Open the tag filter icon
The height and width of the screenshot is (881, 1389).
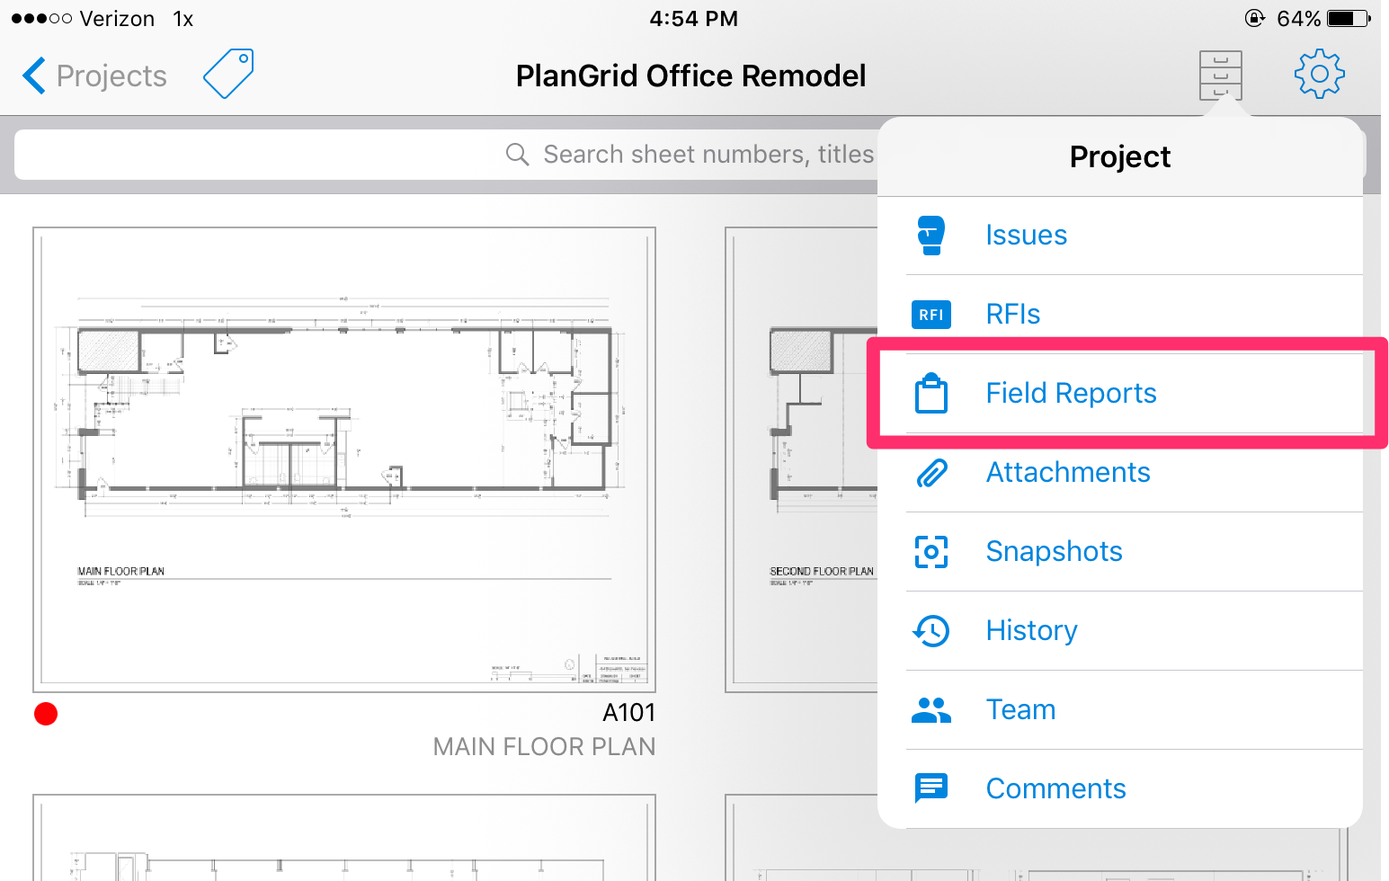228,74
